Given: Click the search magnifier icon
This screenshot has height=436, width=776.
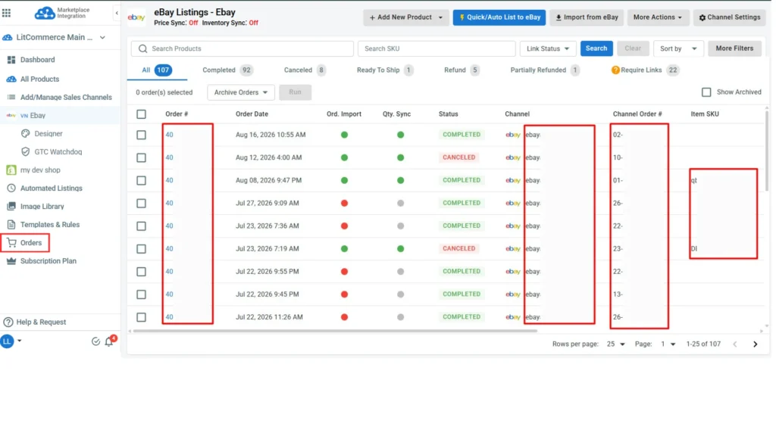Looking at the screenshot, I should pos(142,49).
